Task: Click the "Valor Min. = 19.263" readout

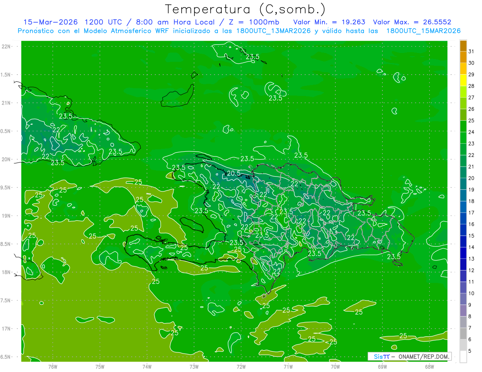Action: point(329,22)
